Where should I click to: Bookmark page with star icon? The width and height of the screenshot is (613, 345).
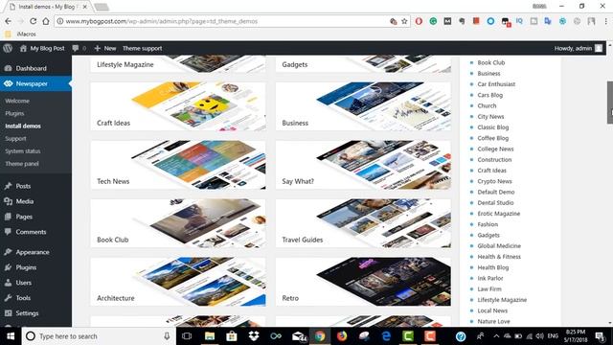pos(404,21)
